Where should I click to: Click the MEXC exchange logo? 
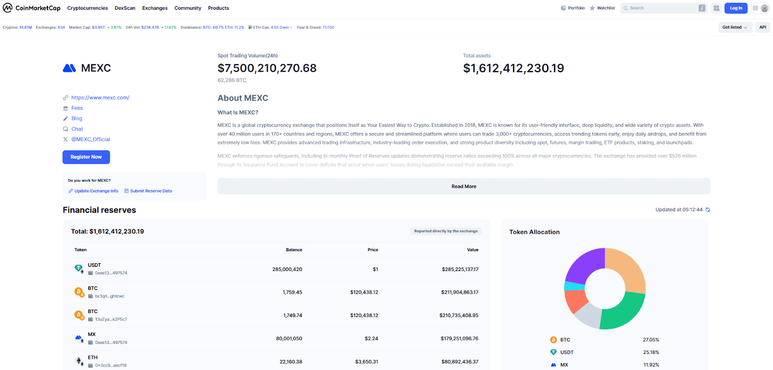[70, 68]
